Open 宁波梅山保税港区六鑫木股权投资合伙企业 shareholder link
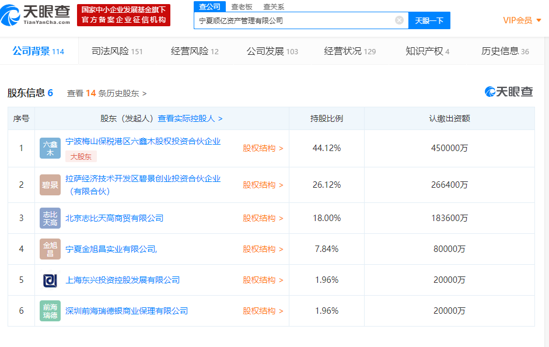The width and height of the screenshot is (549, 347). click(143, 142)
